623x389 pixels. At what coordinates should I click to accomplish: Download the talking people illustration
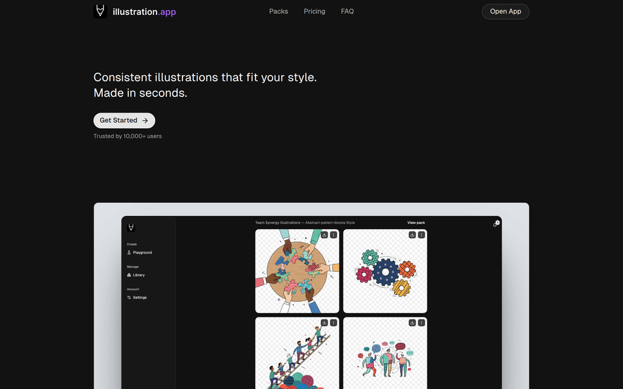[x=412, y=322]
